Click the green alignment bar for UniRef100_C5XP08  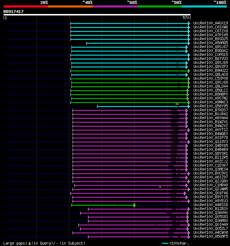pyautogui.click(x=129, y=79)
